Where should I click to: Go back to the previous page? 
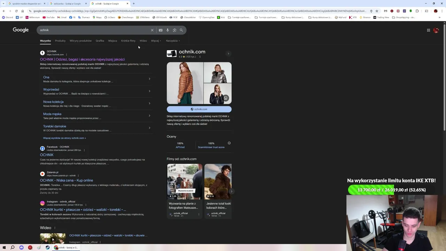4,11
